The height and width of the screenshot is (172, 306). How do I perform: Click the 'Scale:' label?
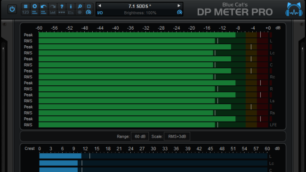157,137
